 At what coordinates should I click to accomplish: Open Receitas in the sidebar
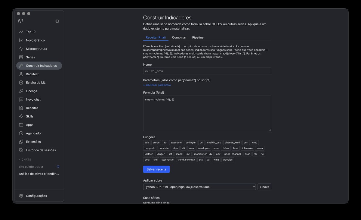[39, 108]
